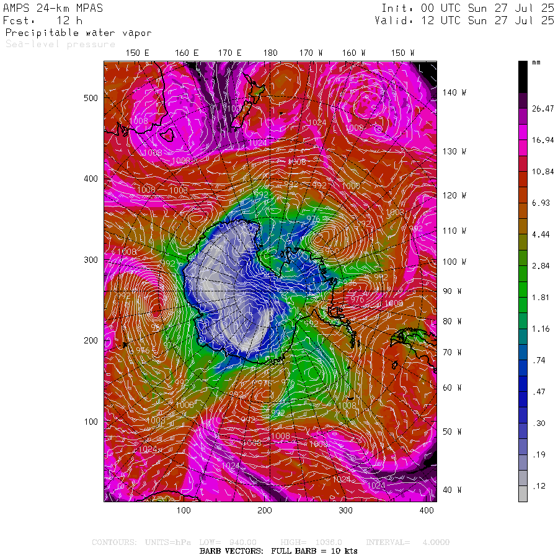Click the '500' tick label on the y-axis

coord(91,98)
